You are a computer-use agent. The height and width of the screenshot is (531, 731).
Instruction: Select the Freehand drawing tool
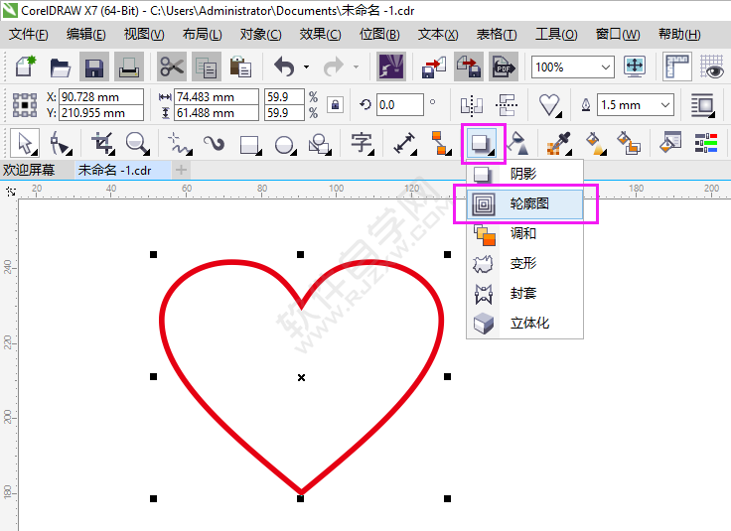(180, 144)
